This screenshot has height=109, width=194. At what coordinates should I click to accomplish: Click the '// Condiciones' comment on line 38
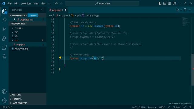pos(79,54)
